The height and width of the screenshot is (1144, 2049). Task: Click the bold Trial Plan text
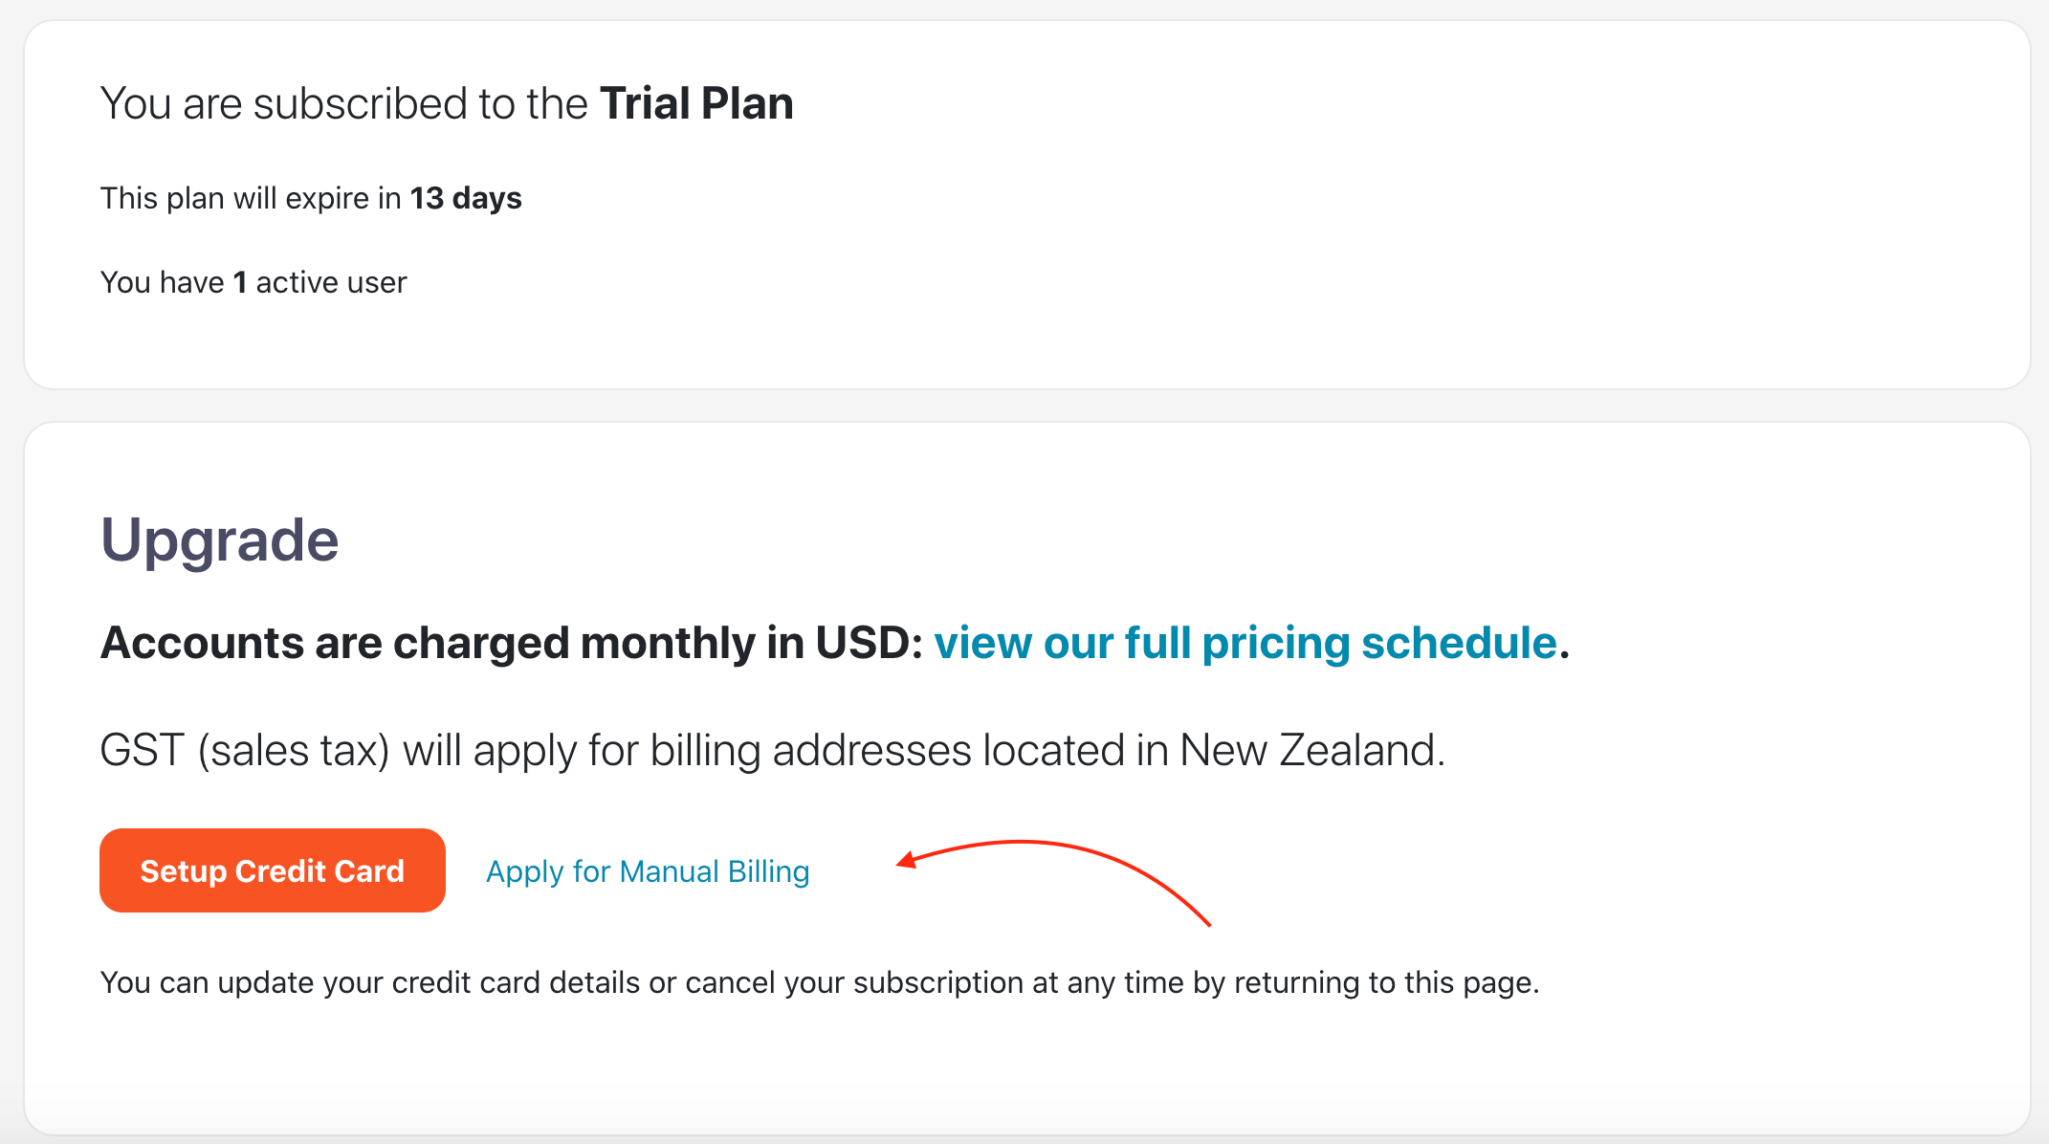(696, 103)
